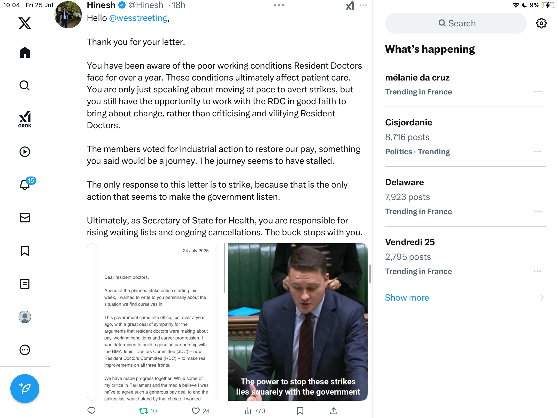Bookmark this post below the images
The width and height of the screenshot is (558, 418).
300,411
